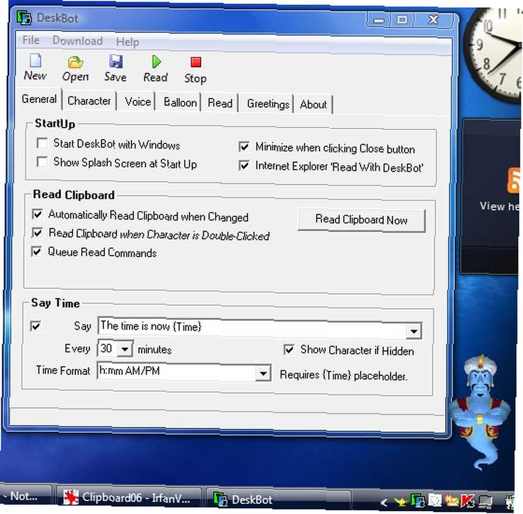Click the Open folder toolbar icon

[x=75, y=62]
